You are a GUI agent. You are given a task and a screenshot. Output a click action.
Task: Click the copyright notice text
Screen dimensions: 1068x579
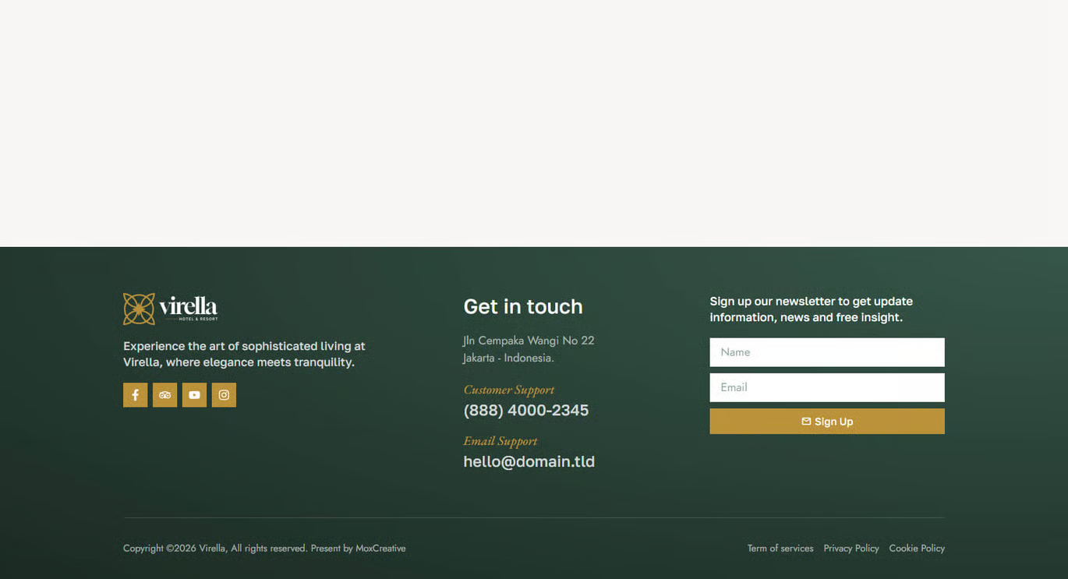tap(263, 549)
